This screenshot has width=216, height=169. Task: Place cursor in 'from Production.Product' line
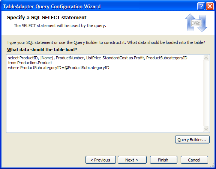point(30,63)
